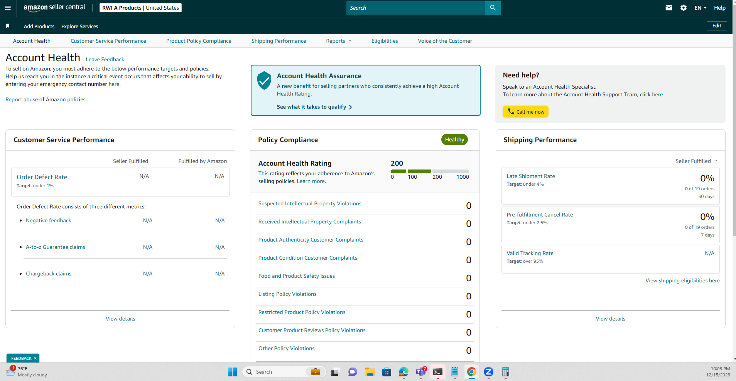Click the bookmark flag icon
Viewport: 736px width, 381px height.
coord(8,26)
